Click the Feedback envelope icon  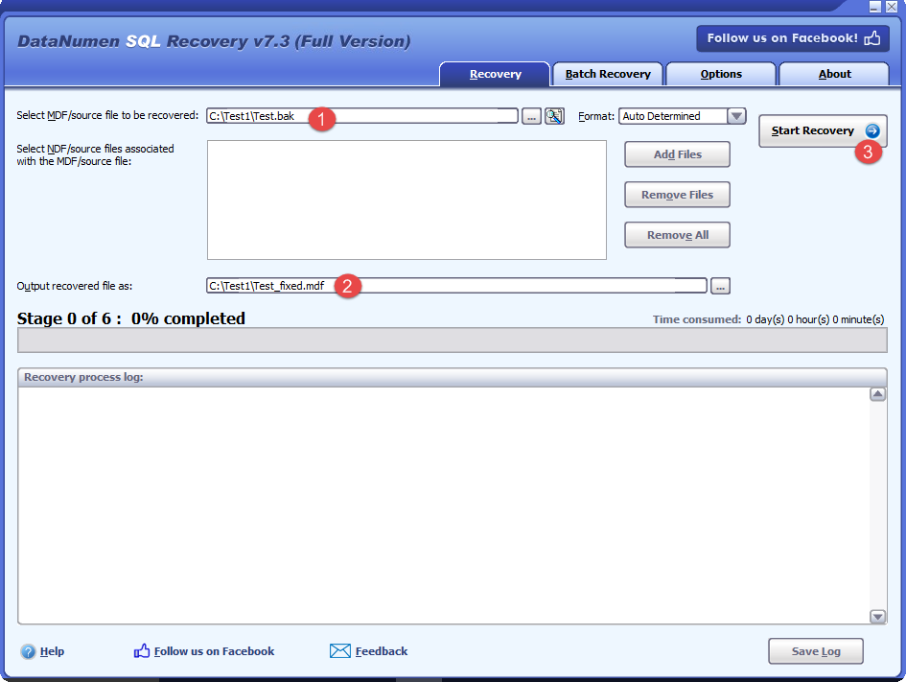pos(340,651)
